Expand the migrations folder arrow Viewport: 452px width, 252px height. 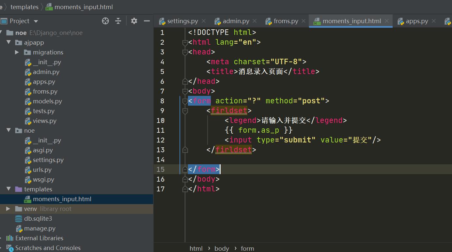[x=17, y=52]
